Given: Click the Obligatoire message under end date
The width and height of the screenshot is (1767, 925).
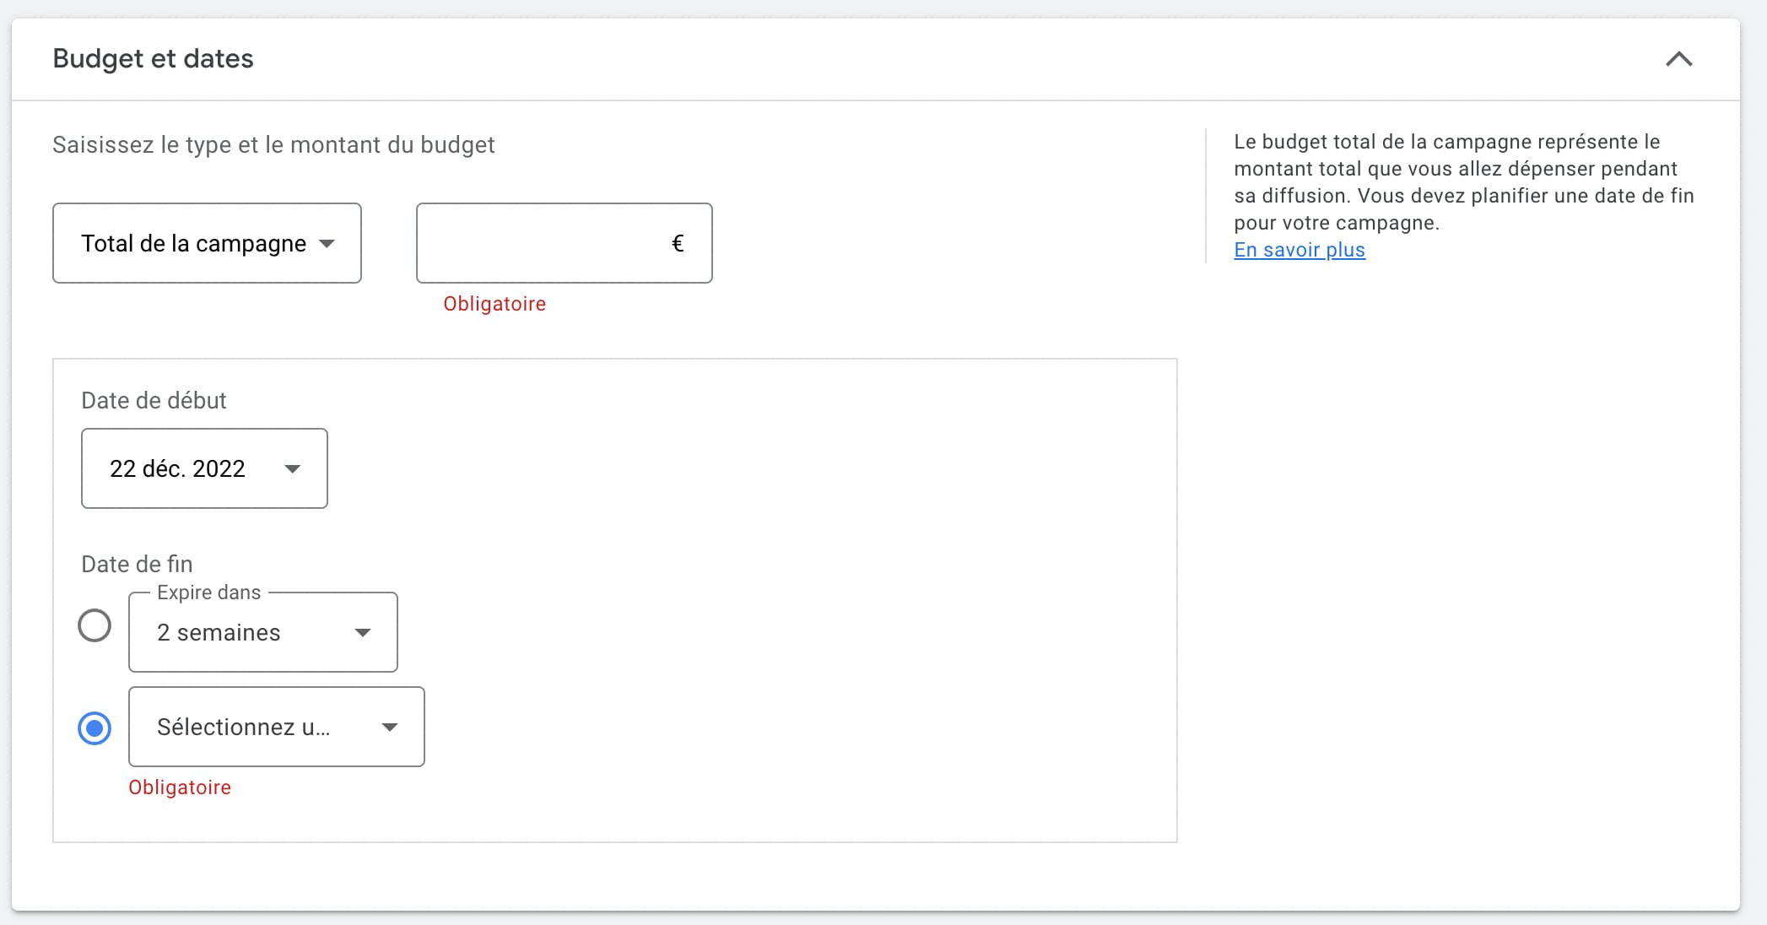Looking at the screenshot, I should (x=180, y=787).
